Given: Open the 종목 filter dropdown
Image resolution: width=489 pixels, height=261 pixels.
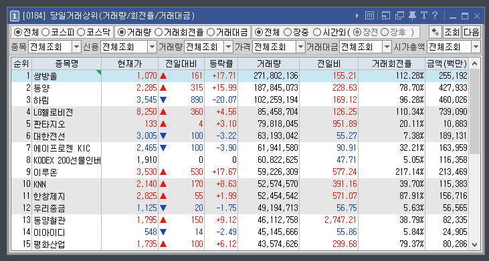Looking at the screenshot, I should [76, 47].
